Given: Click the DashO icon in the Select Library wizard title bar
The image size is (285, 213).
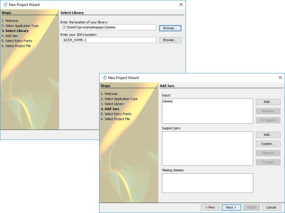Looking at the screenshot, I should [x=5, y=4].
